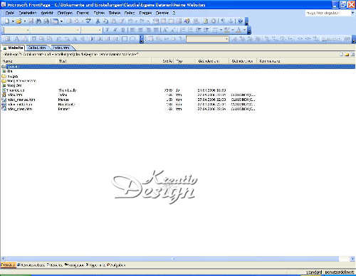The height and width of the screenshot is (276, 356).
Task: Click the New Page toolbar icon
Action: (7, 21)
